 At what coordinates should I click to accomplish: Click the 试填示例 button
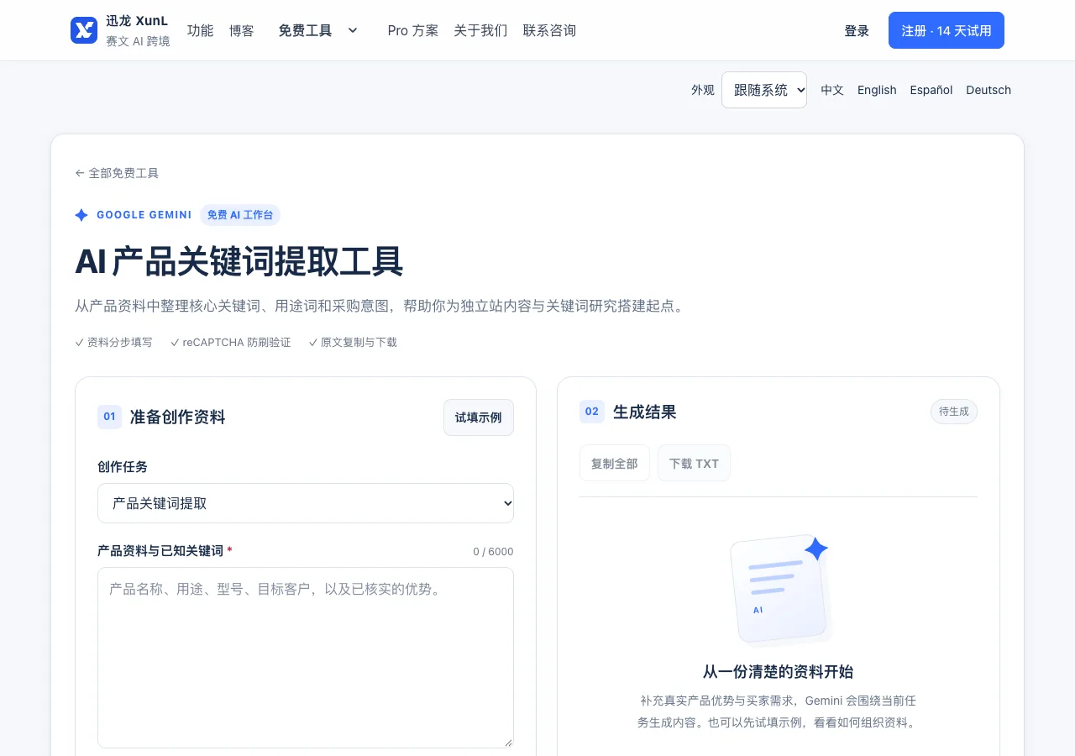[479, 417]
